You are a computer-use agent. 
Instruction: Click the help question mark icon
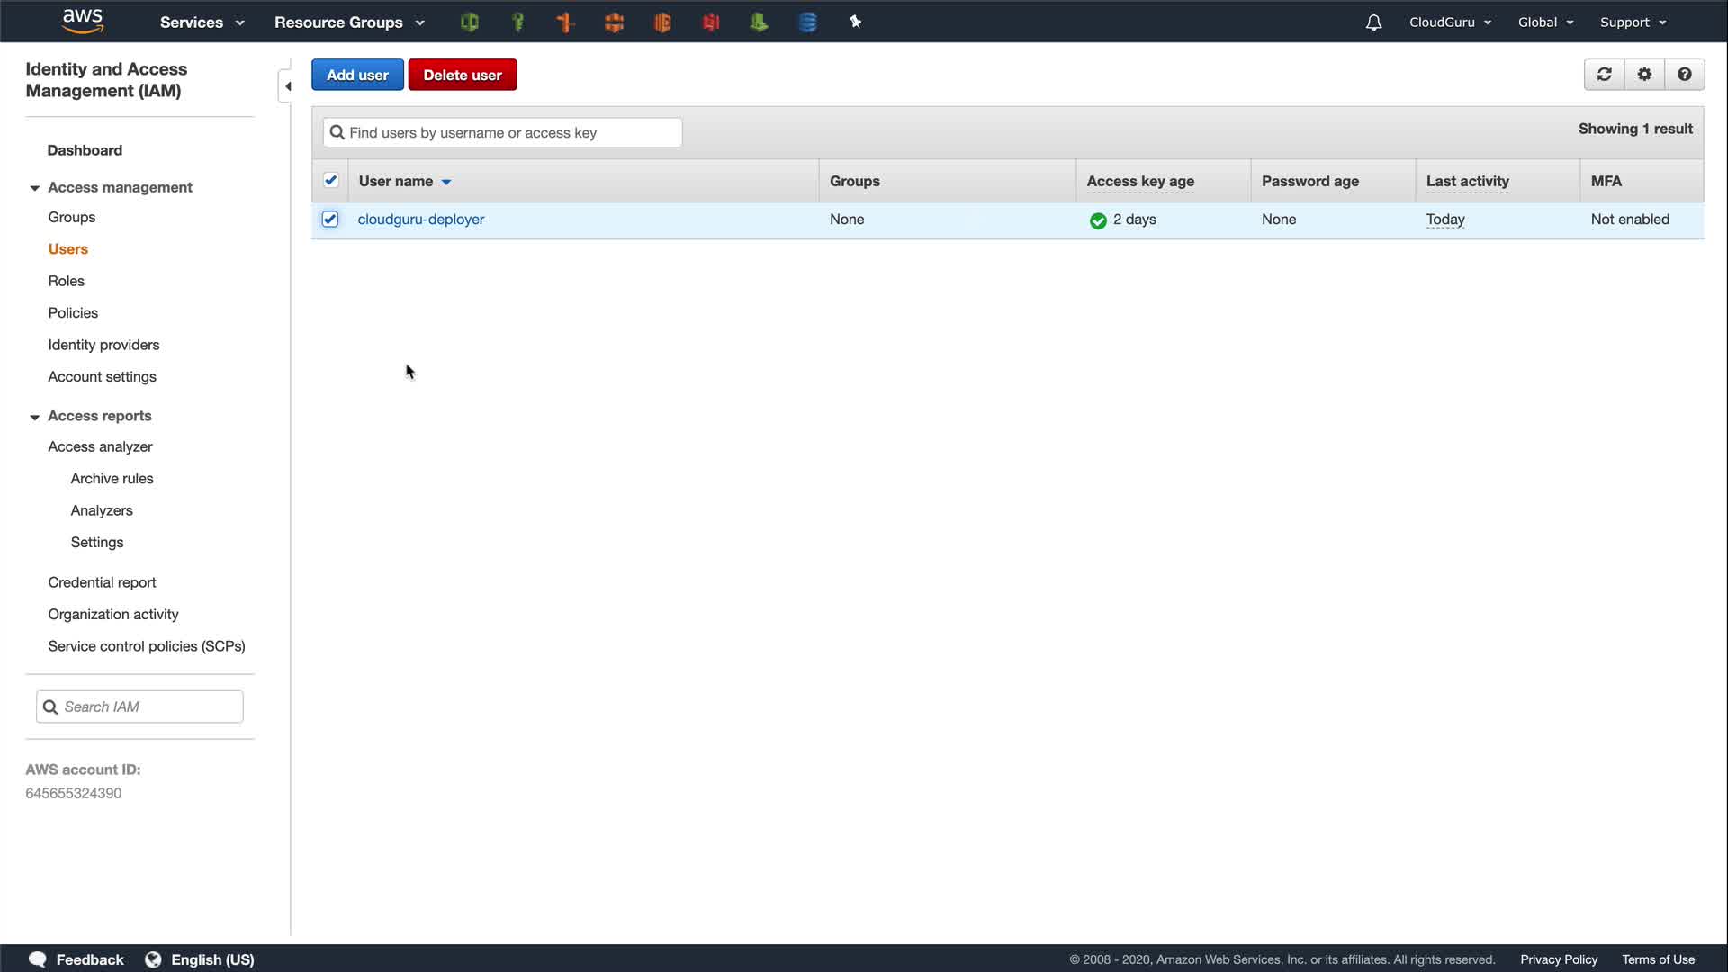(x=1685, y=75)
